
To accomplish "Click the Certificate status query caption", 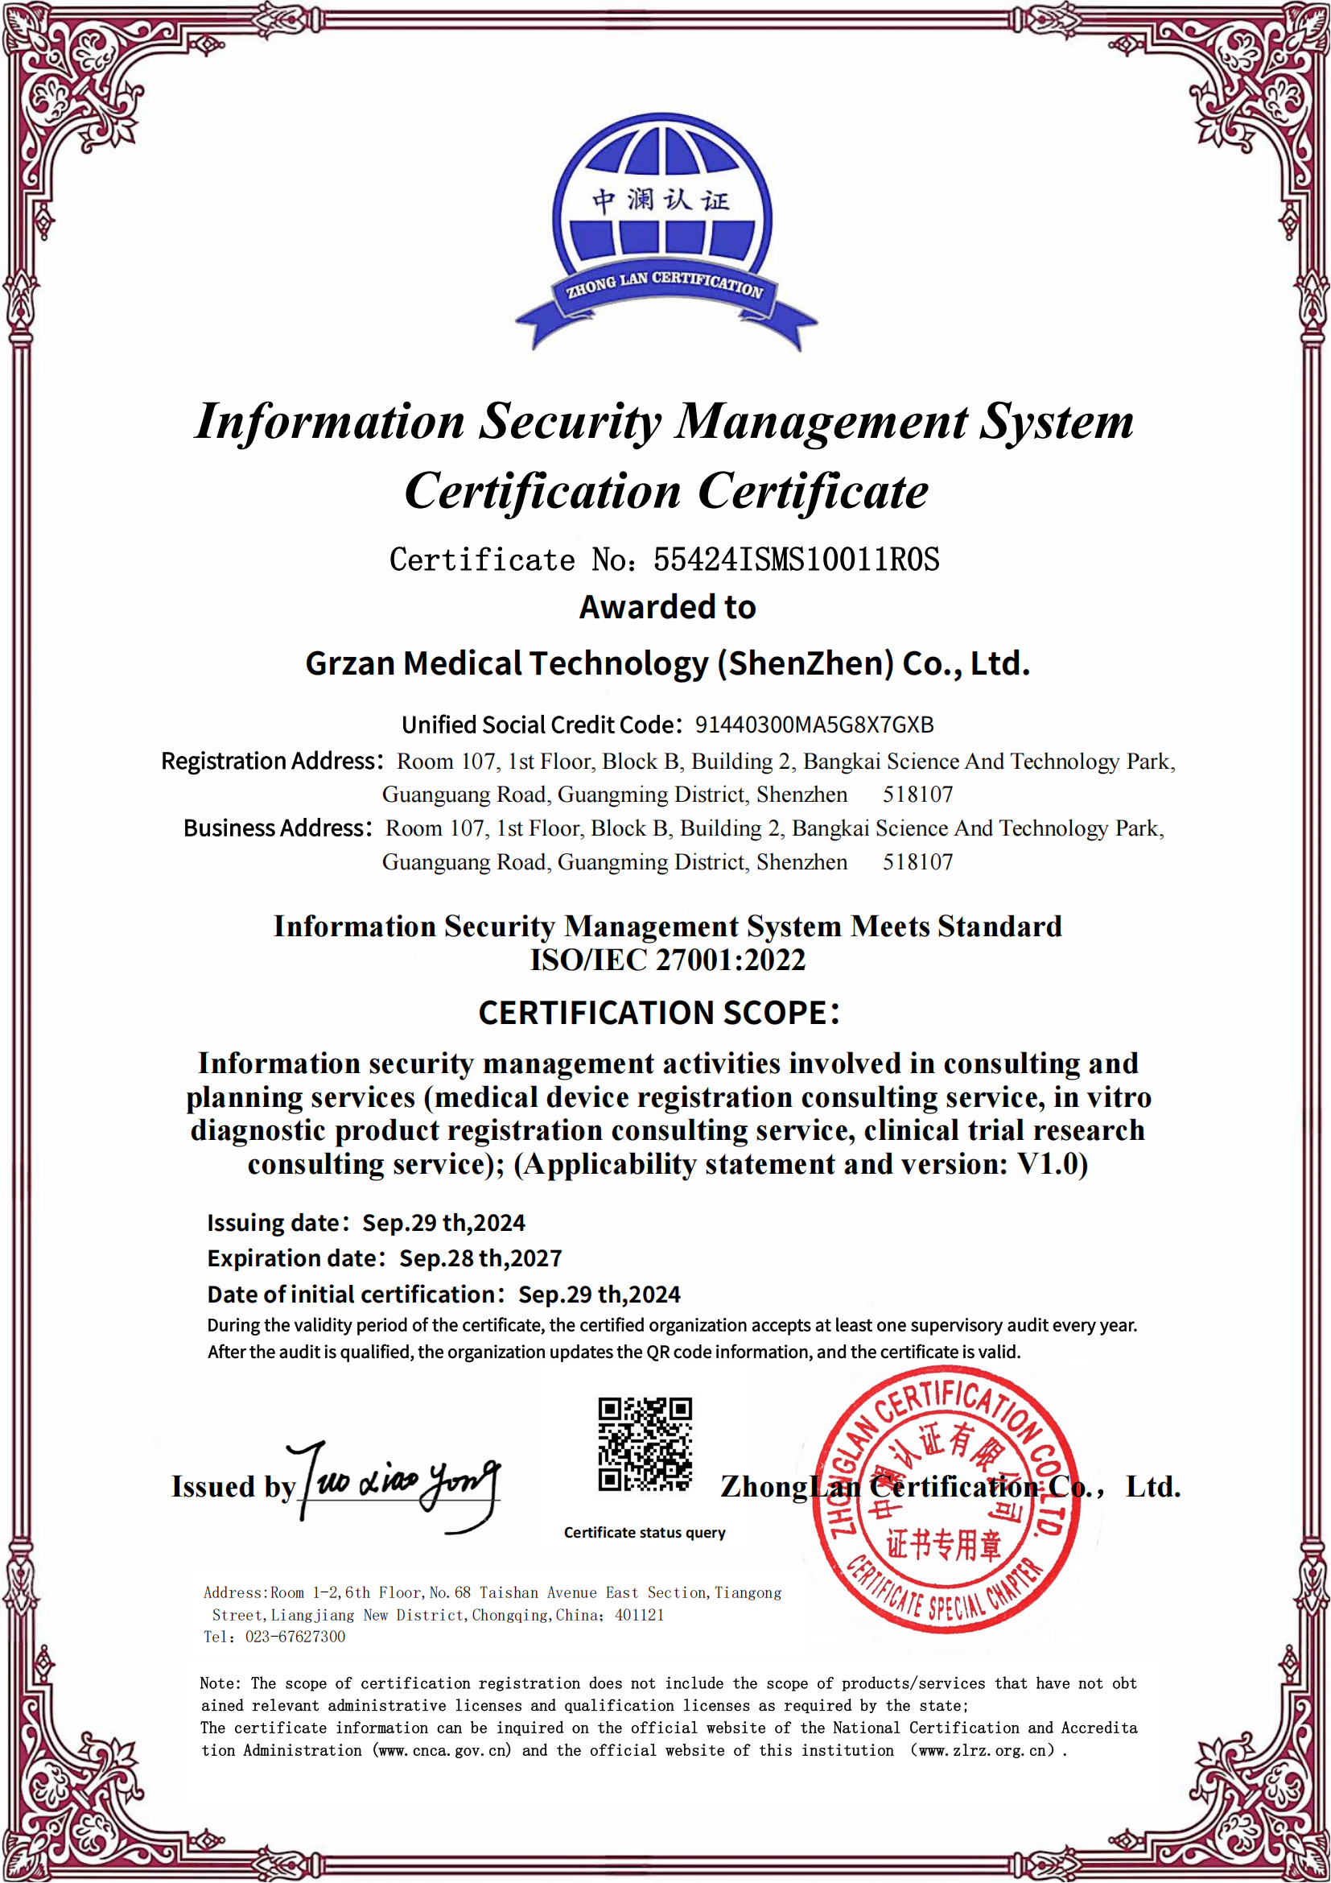I will click(645, 1533).
